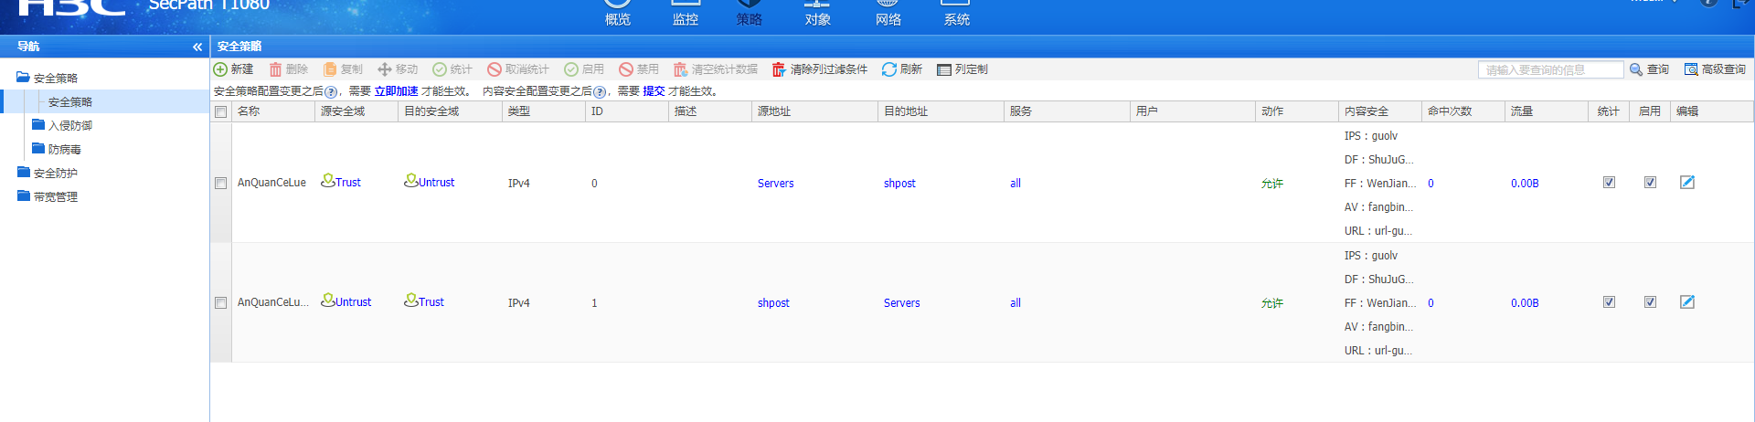Screen dimensions: 1755x422
Task: Click the 允许 action in policy ID 1
Action: (x=1272, y=303)
